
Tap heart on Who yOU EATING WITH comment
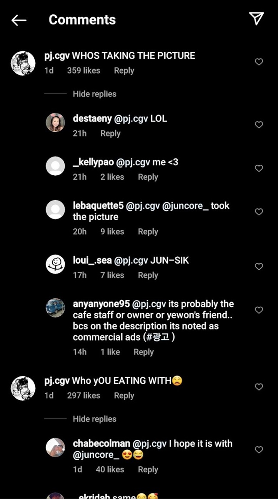(259, 387)
